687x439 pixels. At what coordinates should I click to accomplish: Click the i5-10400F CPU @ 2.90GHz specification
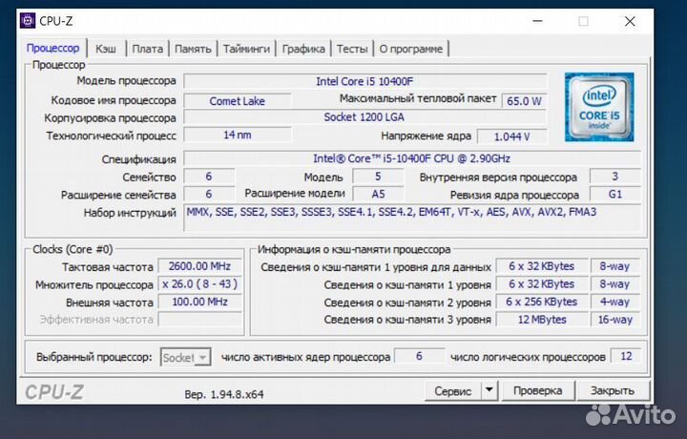[412, 158]
